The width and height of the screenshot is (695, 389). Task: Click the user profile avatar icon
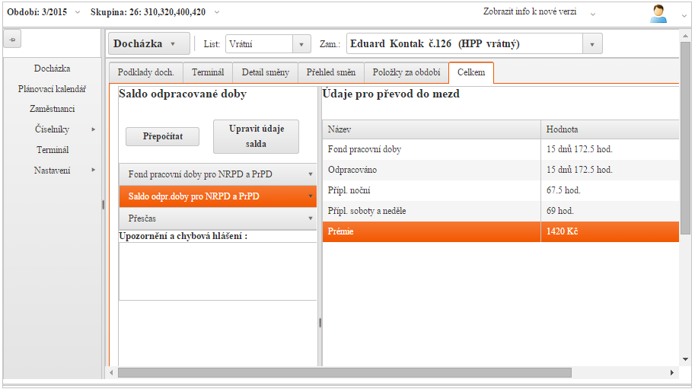tap(658, 14)
